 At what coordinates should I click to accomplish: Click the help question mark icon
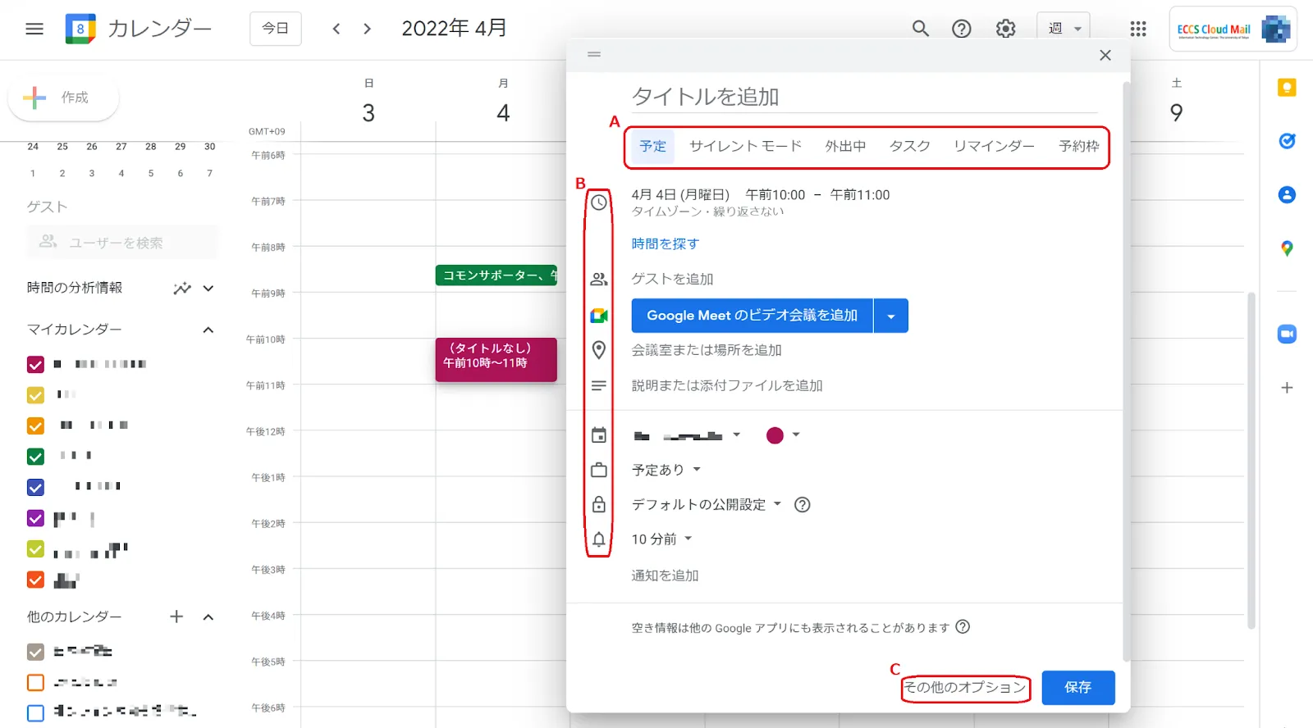pyautogui.click(x=961, y=29)
